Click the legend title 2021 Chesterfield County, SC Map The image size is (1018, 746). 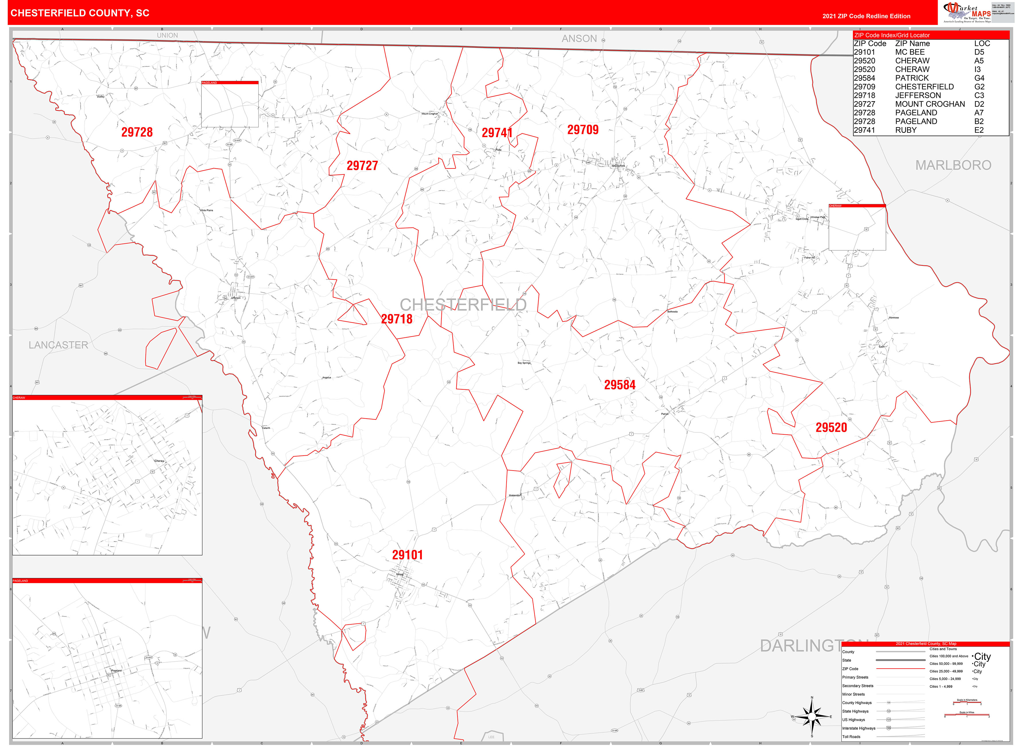[926, 644]
